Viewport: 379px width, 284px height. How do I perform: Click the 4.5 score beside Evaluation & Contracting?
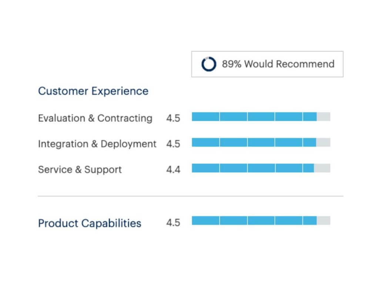(173, 118)
